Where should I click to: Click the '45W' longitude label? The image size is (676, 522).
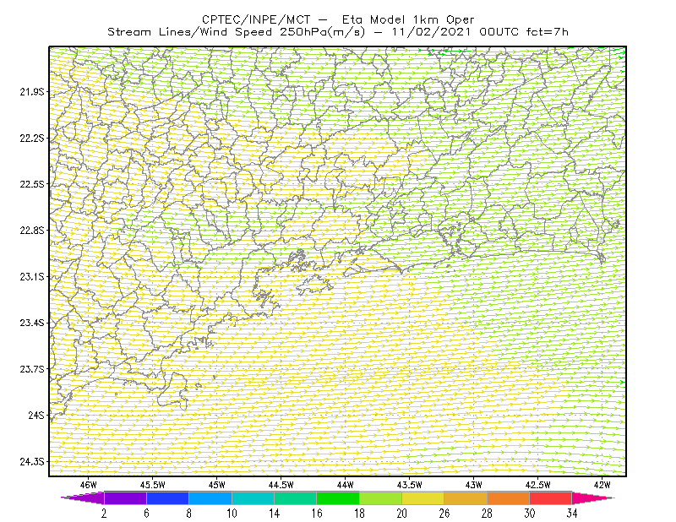pyautogui.click(x=217, y=485)
